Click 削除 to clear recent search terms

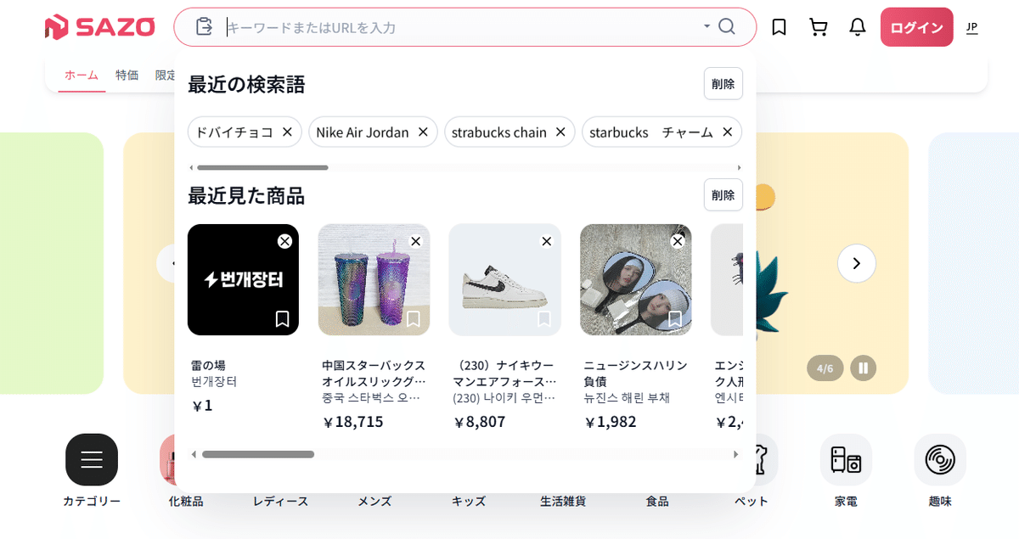click(723, 83)
